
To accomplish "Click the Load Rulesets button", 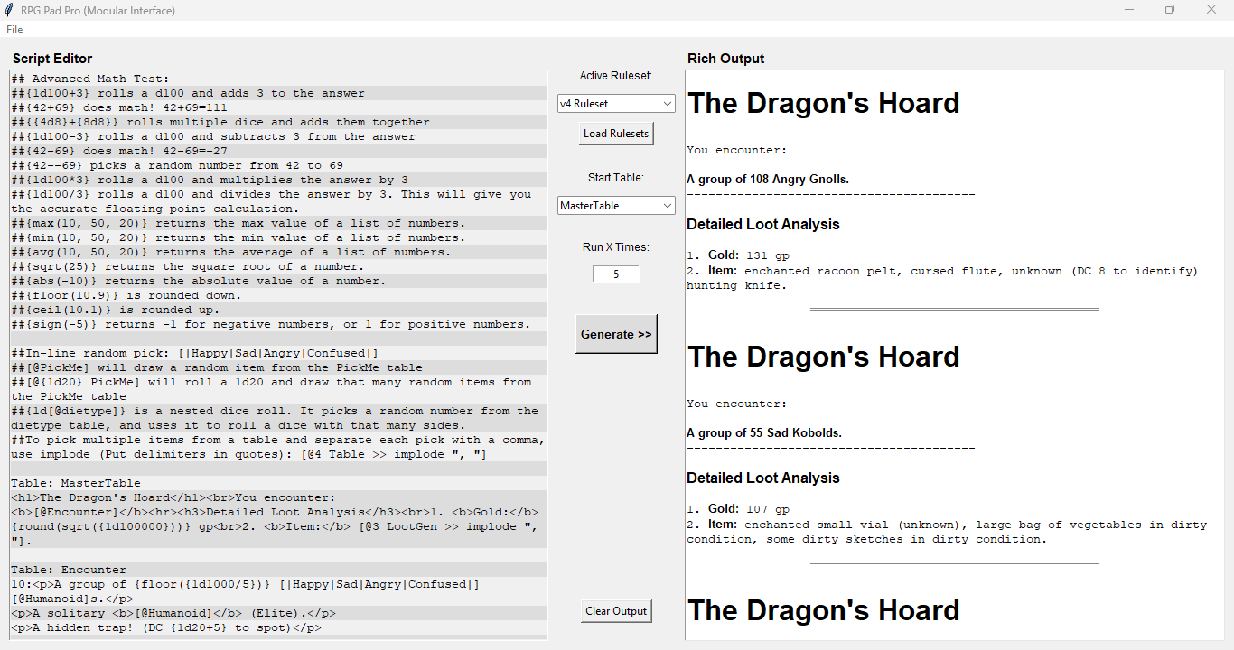I will [616, 134].
